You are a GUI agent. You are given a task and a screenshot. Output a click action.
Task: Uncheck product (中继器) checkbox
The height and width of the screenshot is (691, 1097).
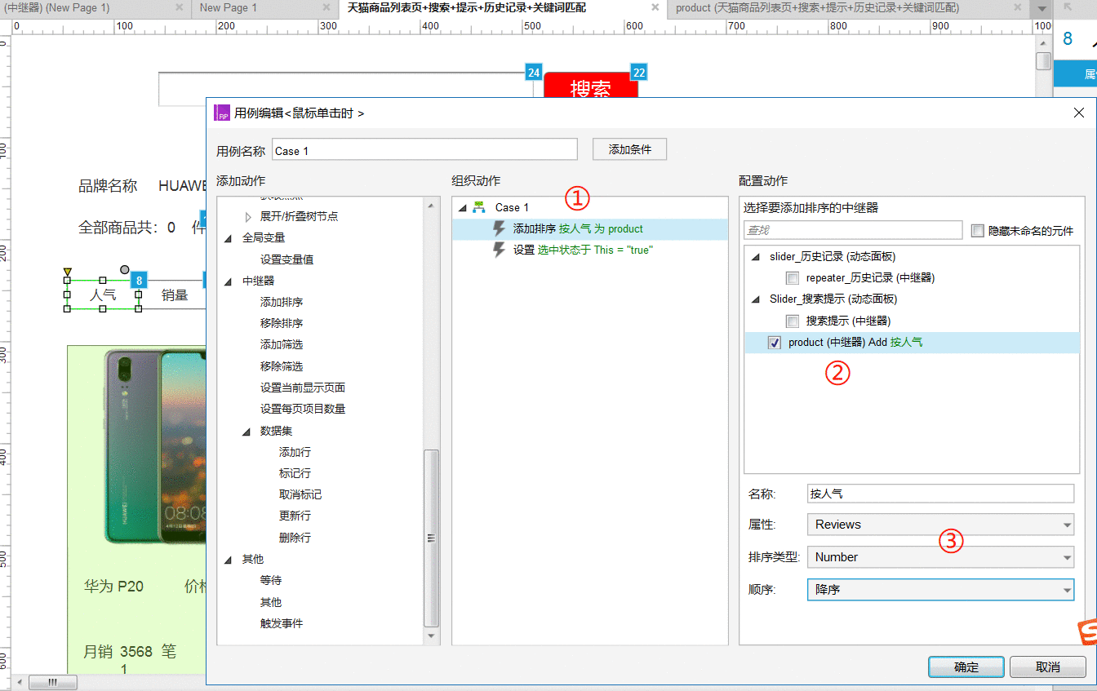pos(775,343)
